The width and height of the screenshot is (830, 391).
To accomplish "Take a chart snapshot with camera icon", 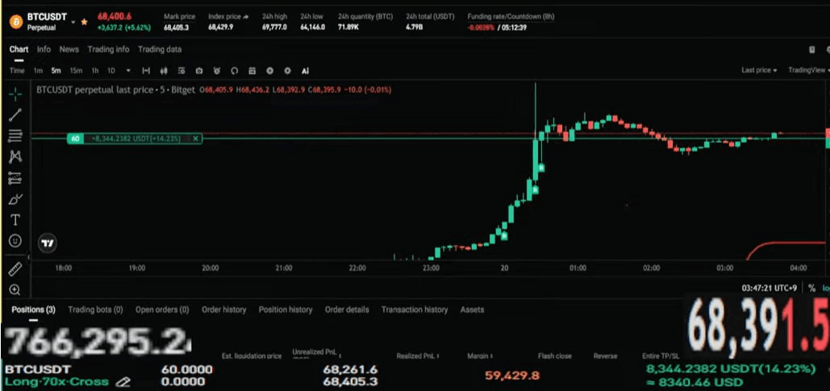I will coord(199,71).
